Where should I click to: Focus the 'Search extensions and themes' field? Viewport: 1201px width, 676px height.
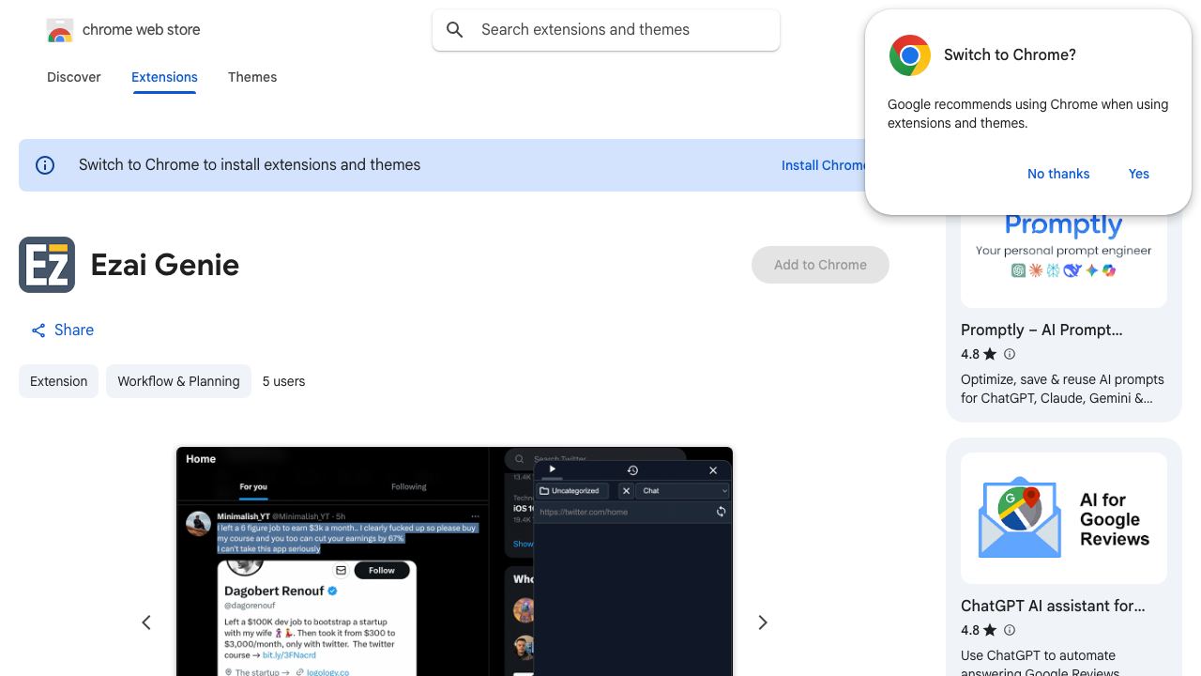point(606,30)
